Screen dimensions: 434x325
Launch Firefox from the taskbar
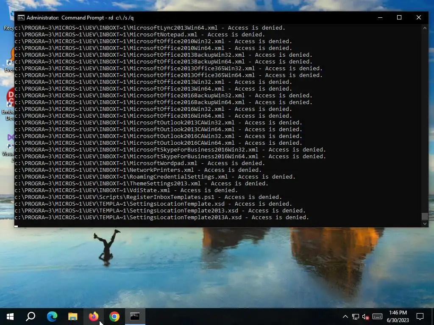94,317
